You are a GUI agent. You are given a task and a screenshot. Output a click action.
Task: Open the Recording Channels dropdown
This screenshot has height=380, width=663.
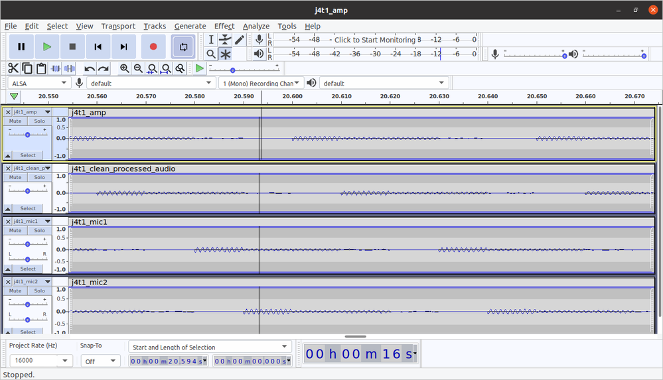[x=260, y=83]
